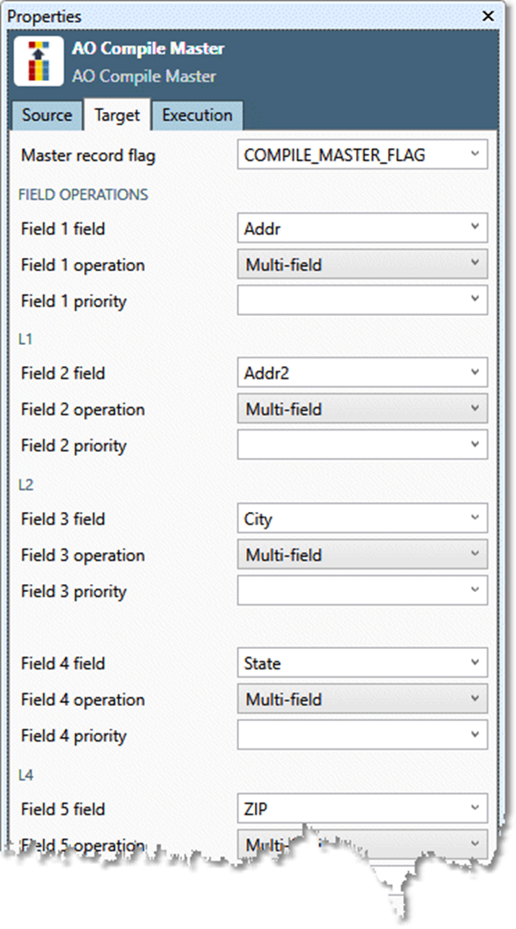Open the Field 1 operation dropdown
Image resolution: width=516 pixels, height=929 pixels.
click(x=362, y=264)
